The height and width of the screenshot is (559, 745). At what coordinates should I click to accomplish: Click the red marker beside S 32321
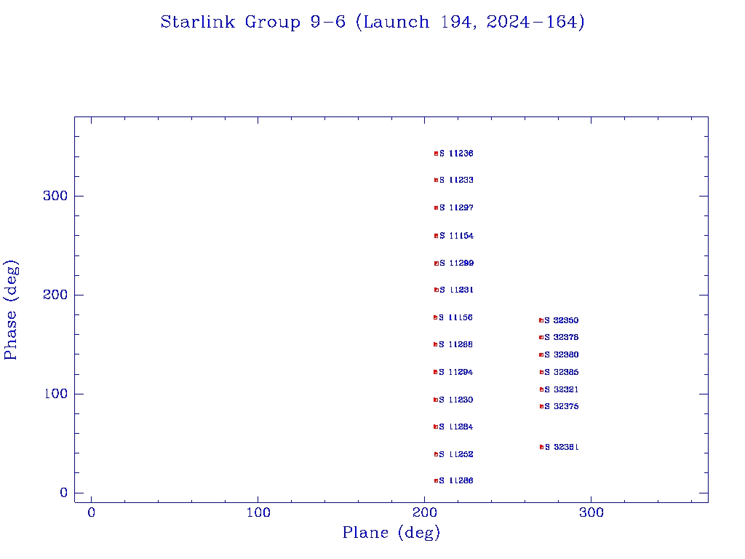tap(541, 390)
